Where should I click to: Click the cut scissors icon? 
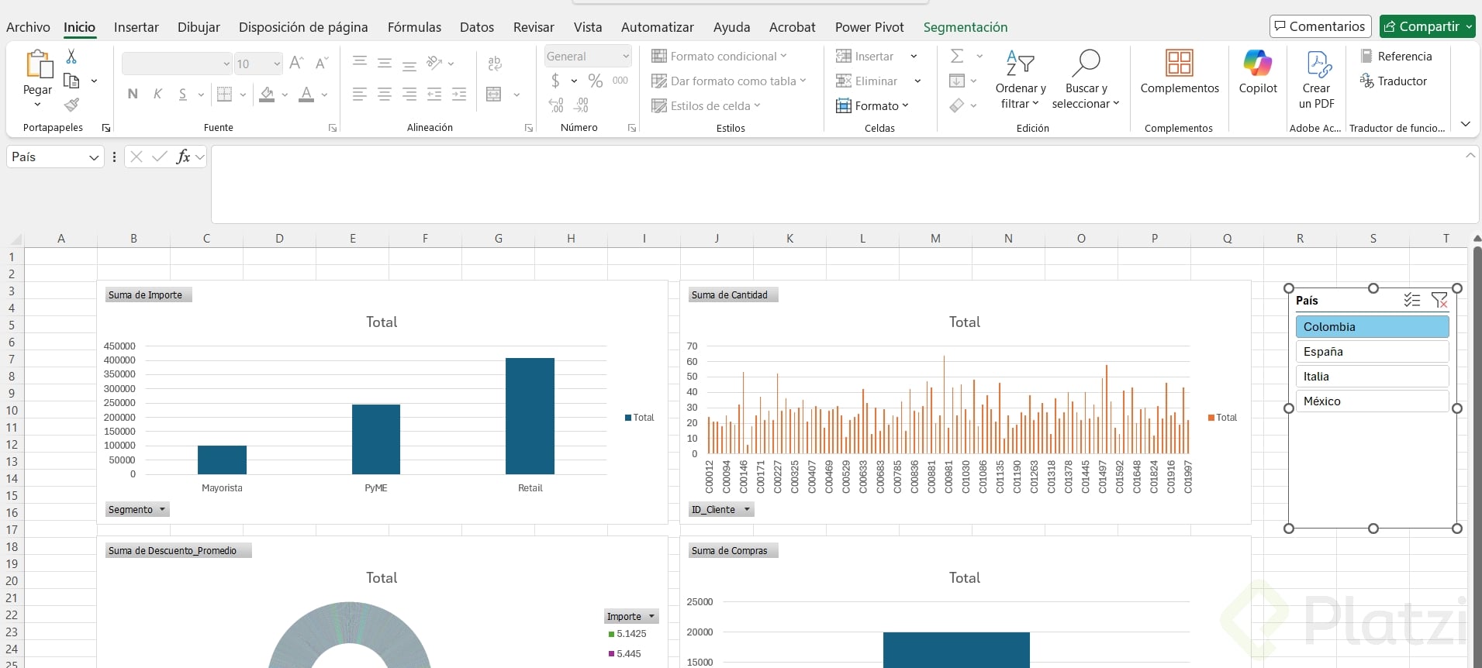tap(71, 57)
